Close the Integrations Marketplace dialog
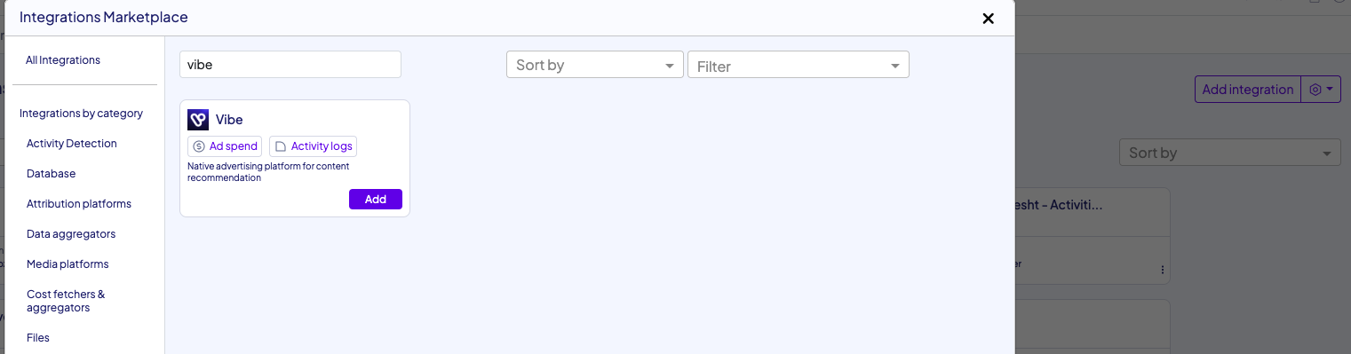Viewport: 1351px width, 354px height. coord(988,19)
